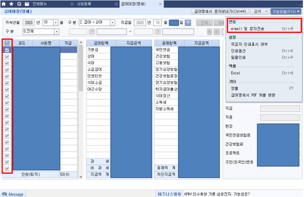Open the ARM 인수후보 news headline
Viewport: 304px width, 197px height.
[x=217, y=194]
